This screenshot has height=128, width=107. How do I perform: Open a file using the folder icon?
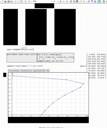coord(5,1)
